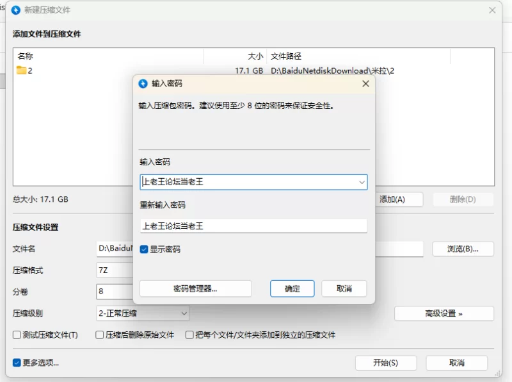The height and width of the screenshot is (382, 512).
Task: Close the New Archive window
Action: pos(492,10)
